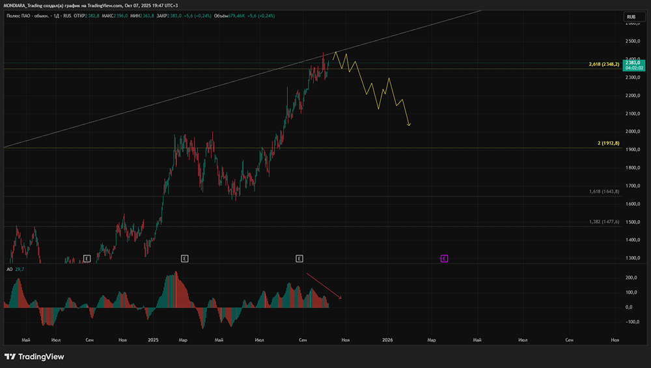Click the 2000,0 price axis label
This screenshot has width=651, height=368.
coord(633,132)
